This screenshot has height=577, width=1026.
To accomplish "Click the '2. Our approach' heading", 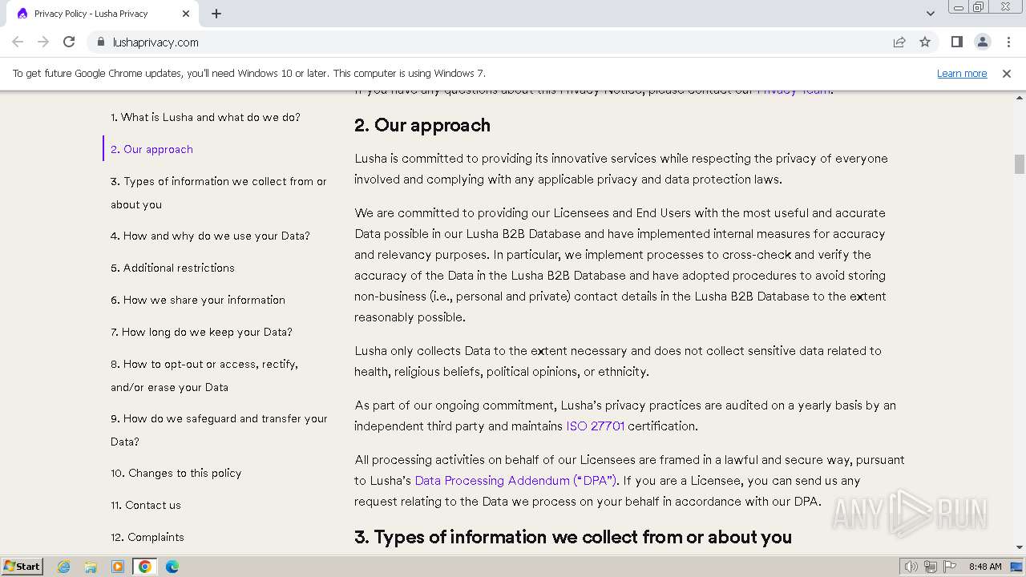I will [x=422, y=125].
